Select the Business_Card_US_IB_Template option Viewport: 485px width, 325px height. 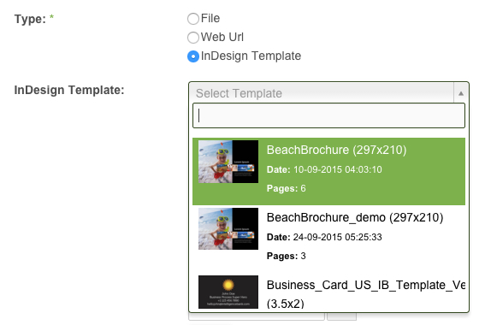[328, 292]
